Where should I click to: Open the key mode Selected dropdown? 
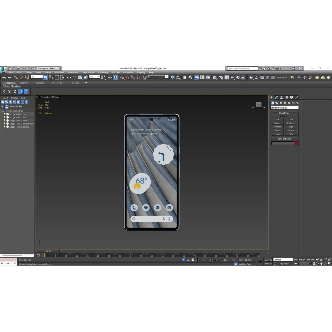click(x=283, y=260)
